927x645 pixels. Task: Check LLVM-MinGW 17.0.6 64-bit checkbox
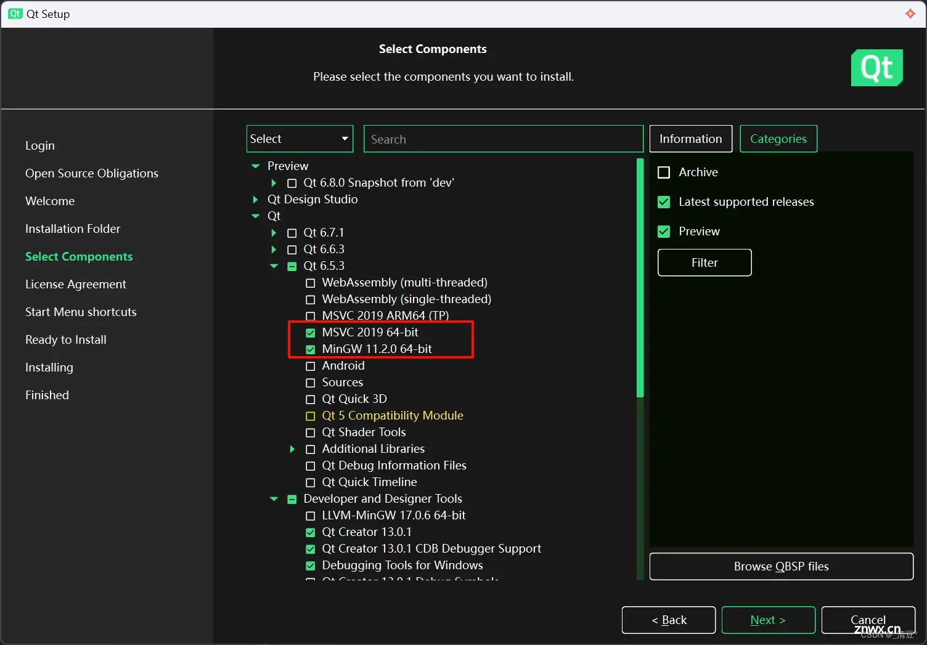click(x=311, y=516)
